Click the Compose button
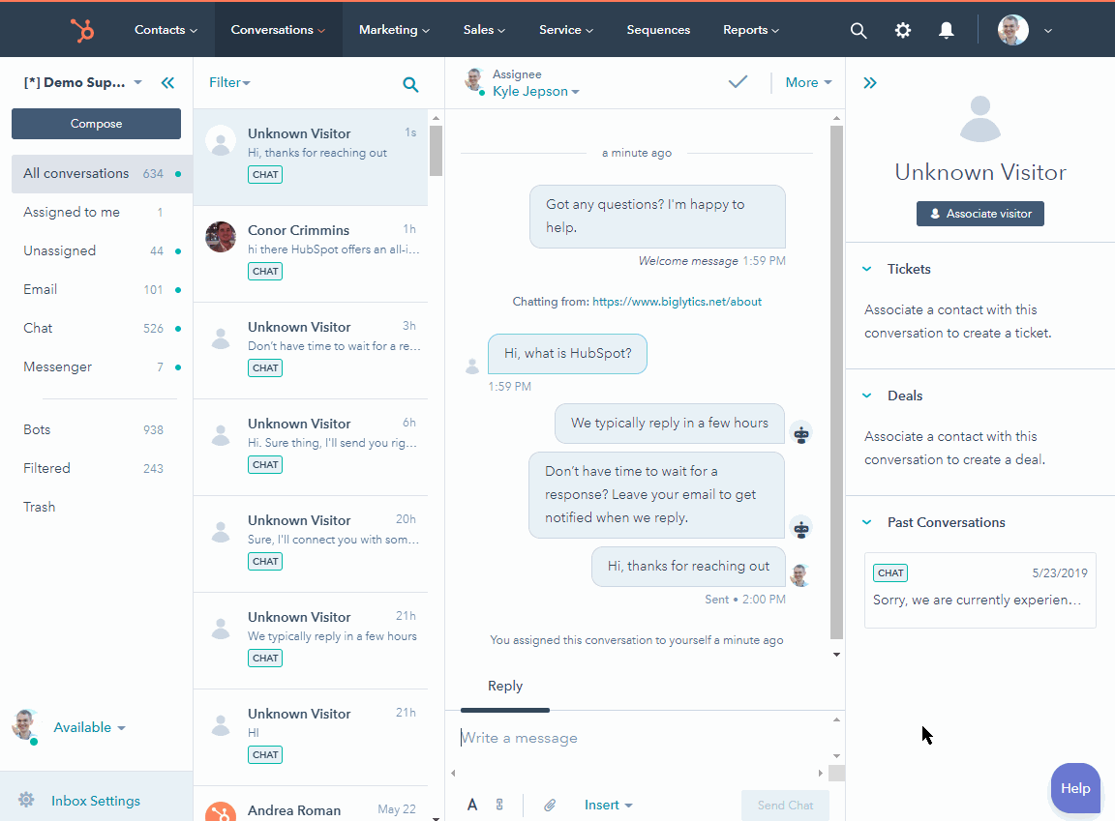 (x=96, y=124)
